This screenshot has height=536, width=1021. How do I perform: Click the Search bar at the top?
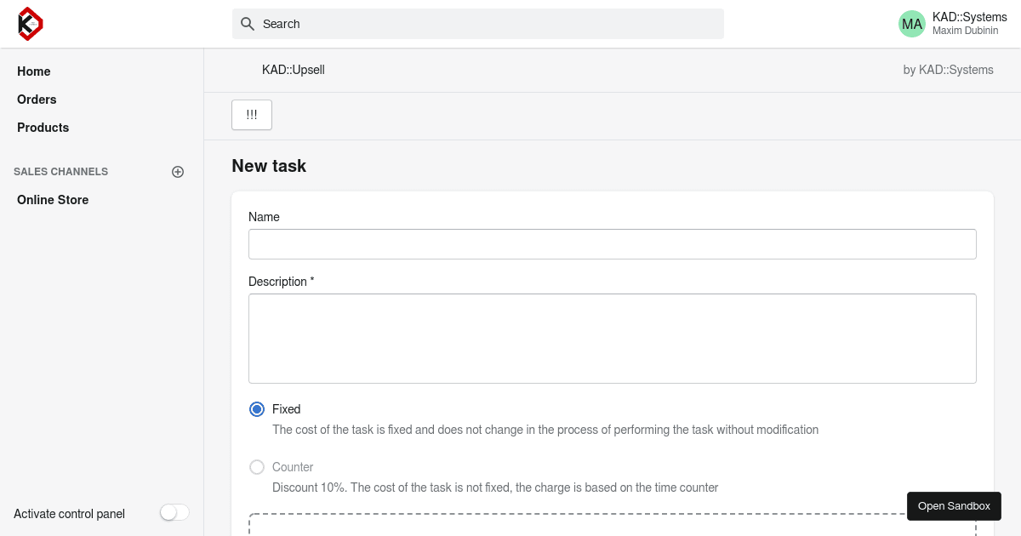point(477,24)
